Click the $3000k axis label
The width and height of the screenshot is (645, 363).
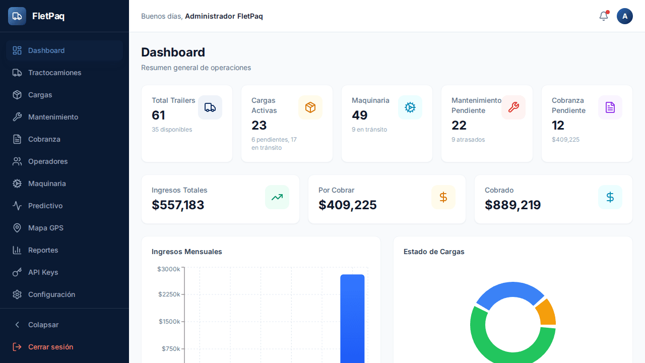[x=168, y=269]
